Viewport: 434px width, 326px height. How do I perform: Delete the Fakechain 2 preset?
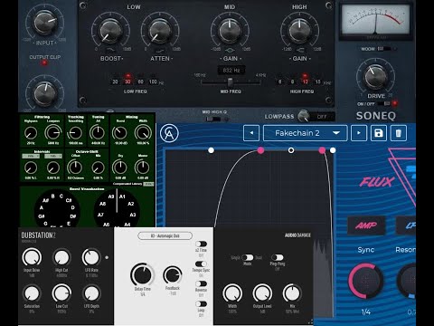pyautogui.click(x=399, y=133)
